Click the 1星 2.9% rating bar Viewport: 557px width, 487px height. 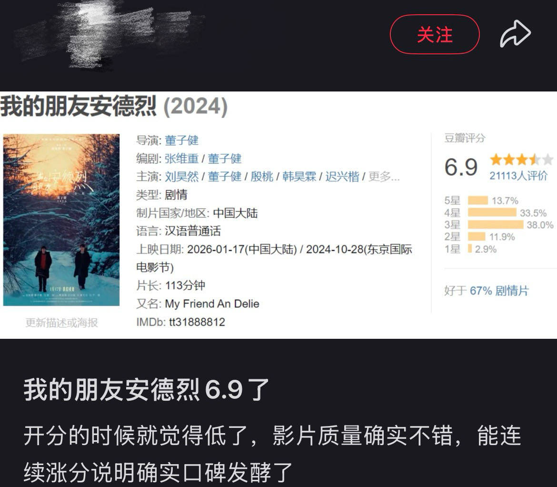470,248
